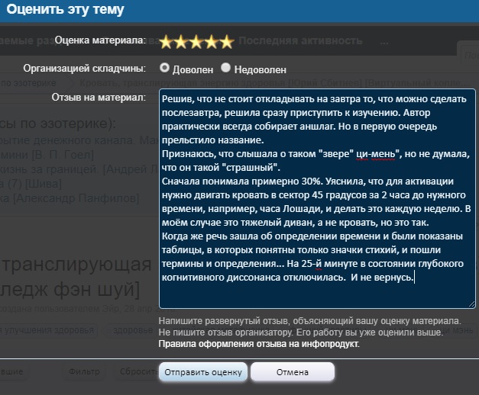Select the third rating star
479x395 pixels.
196,41
